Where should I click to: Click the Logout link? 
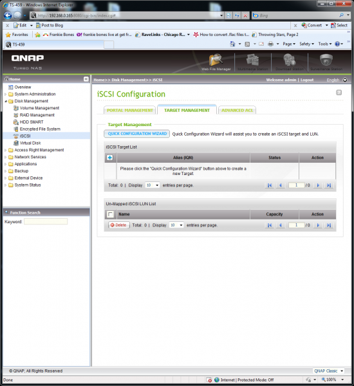coord(307,80)
